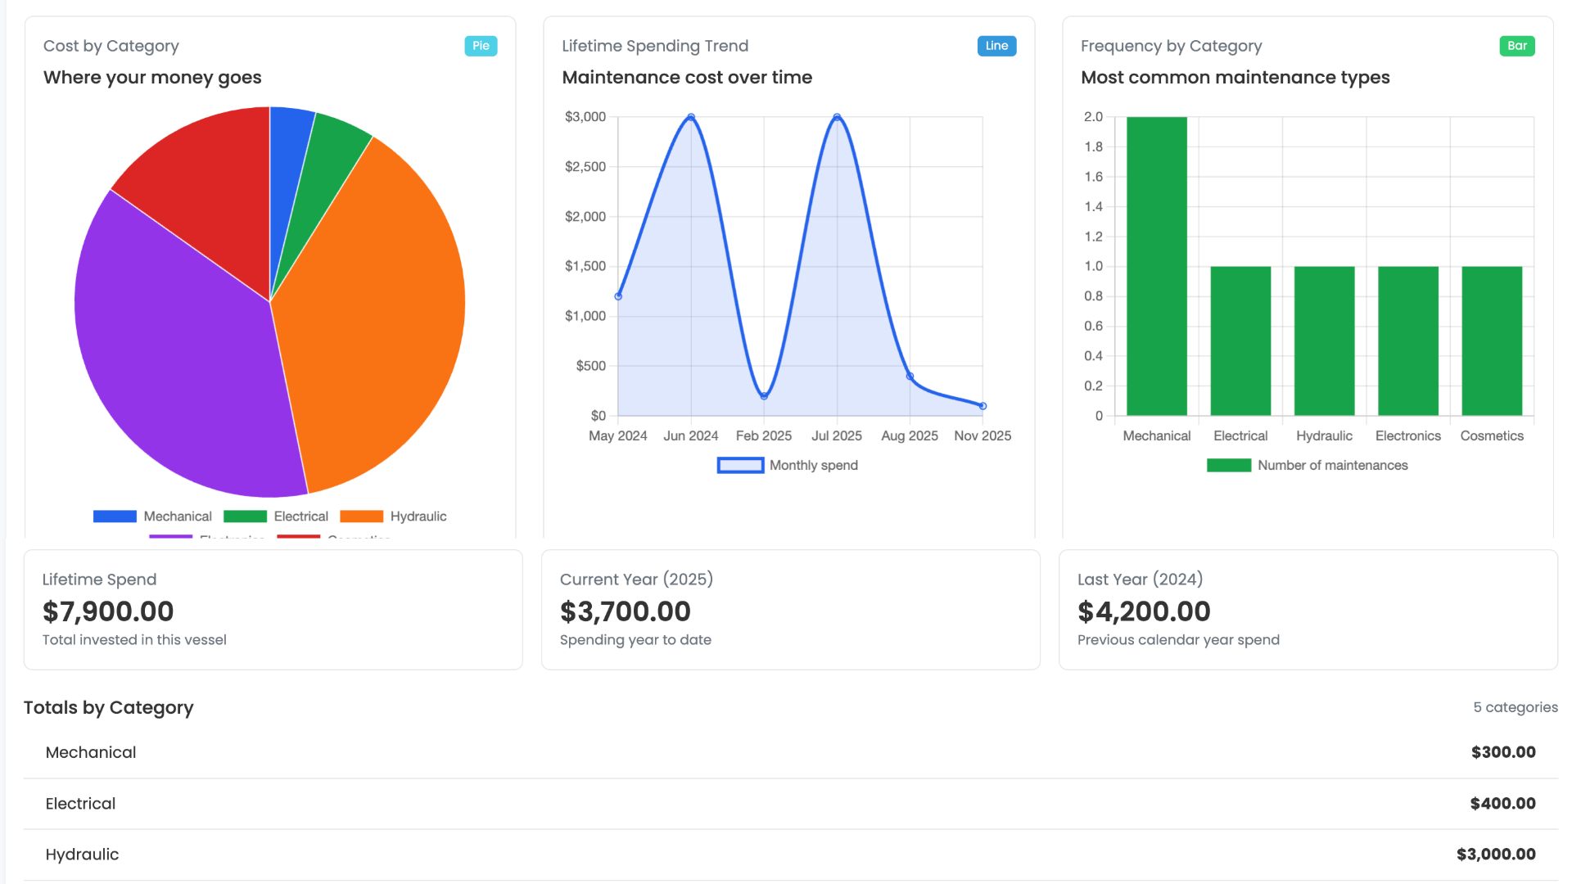Select the Feb 2025 low data point
Image resolution: width=1572 pixels, height=884 pixels.
coord(764,396)
